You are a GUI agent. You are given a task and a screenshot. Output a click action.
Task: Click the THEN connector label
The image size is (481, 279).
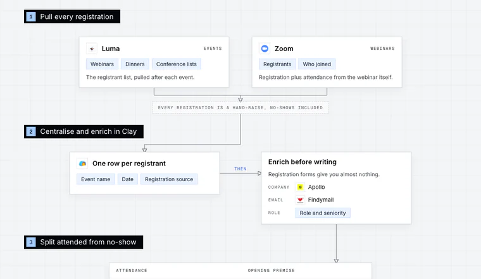240,169
